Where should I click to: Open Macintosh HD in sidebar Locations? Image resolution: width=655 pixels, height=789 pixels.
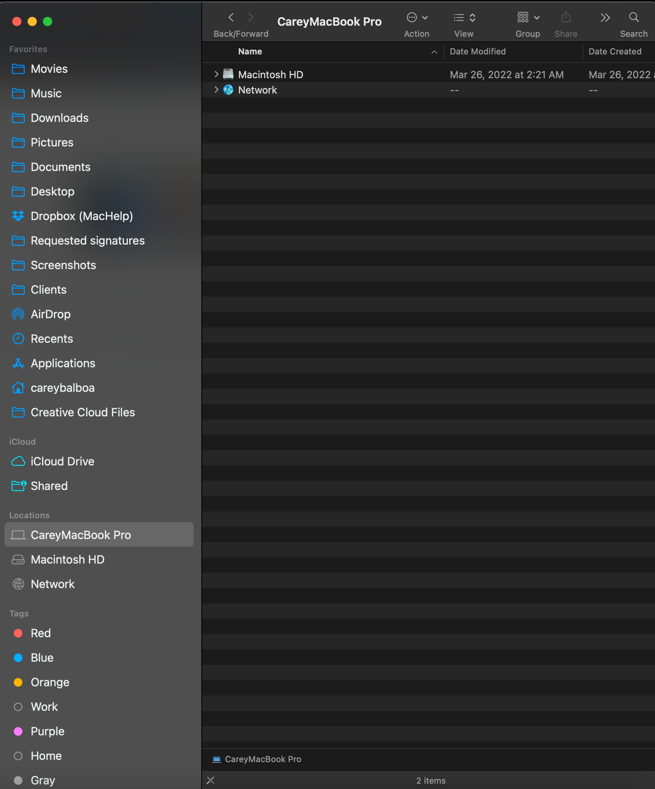[99, 560]
